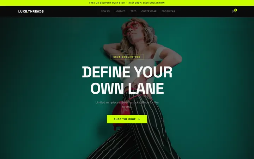Open the New Drop SS26 Collection announcement

coord(146,3)
